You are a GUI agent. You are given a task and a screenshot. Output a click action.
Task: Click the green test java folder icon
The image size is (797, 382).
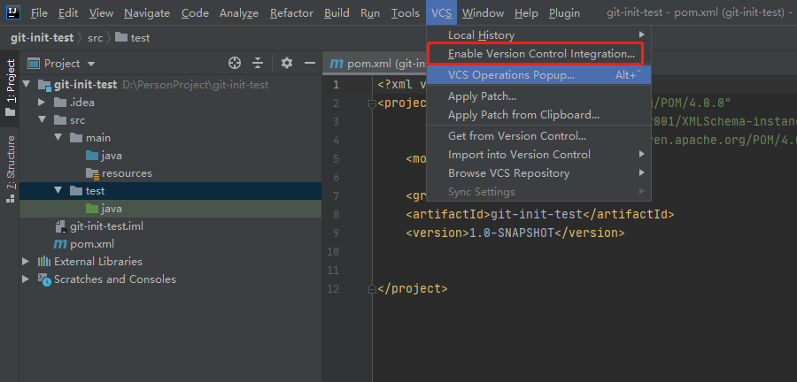tap(92, 209)
